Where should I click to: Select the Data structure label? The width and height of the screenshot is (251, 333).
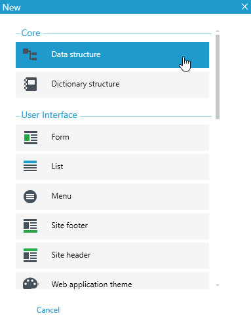[x=76, y=54]
